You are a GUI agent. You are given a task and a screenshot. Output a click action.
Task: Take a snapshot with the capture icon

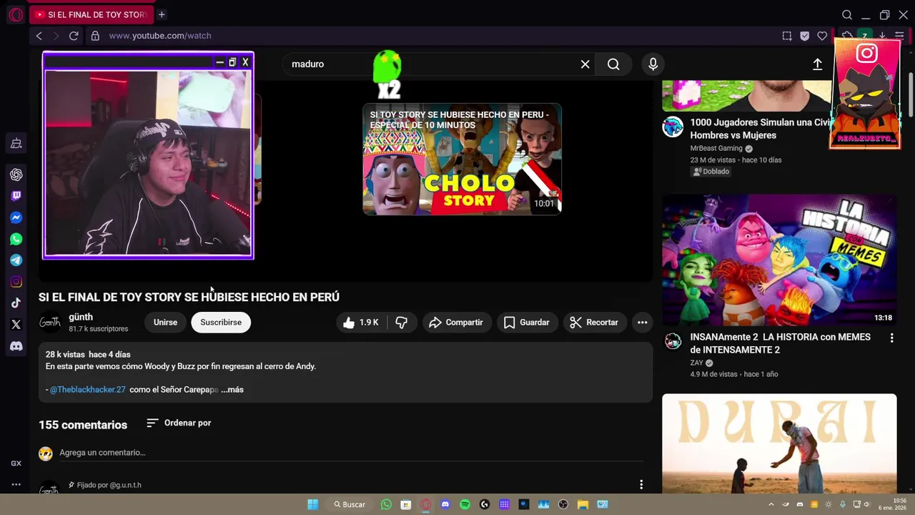pyautogui.click(x=787, y=36)
